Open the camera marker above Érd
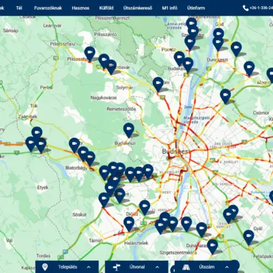Viewport: 273px width, 273px height. pyautogui.click(x=129, y=224)
